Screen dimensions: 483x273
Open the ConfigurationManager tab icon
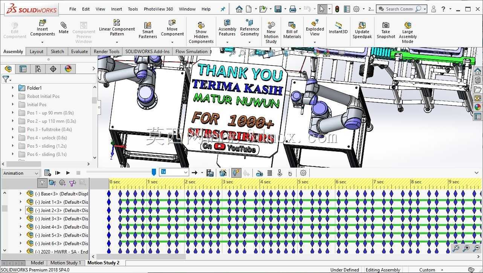[38, 69]
